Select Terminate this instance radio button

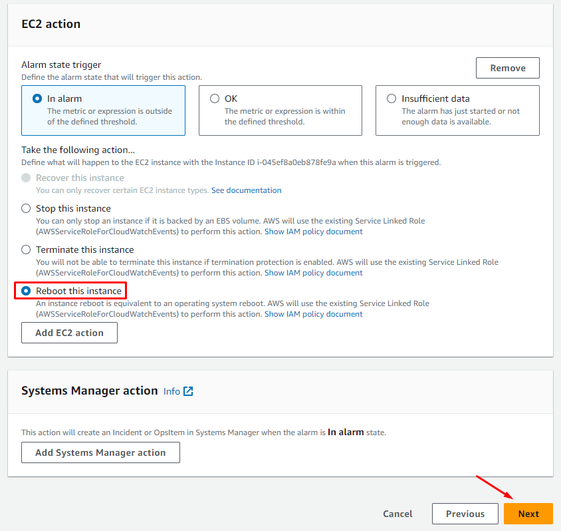point(26,250)
